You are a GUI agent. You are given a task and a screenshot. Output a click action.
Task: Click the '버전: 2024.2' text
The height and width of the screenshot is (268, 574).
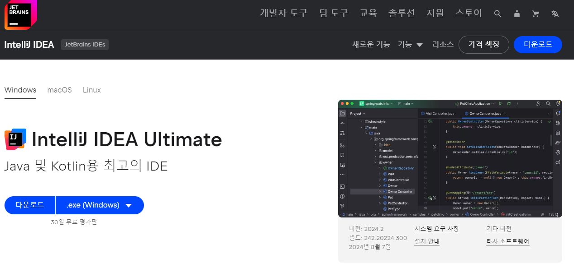click(366, 229)
